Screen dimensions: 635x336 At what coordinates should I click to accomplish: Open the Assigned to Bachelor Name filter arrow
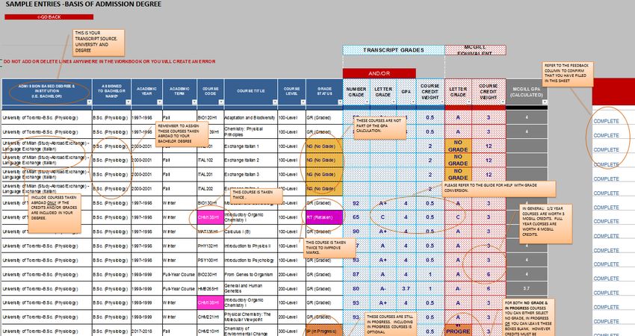pyautogui.click(x=128, y=102)
